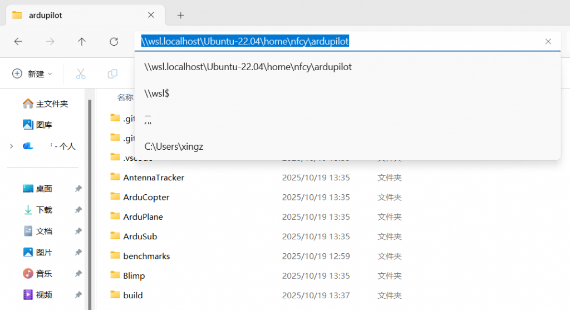Open the 新建 dropdown menu
The image size is (570, 310).
click(32, 74)
